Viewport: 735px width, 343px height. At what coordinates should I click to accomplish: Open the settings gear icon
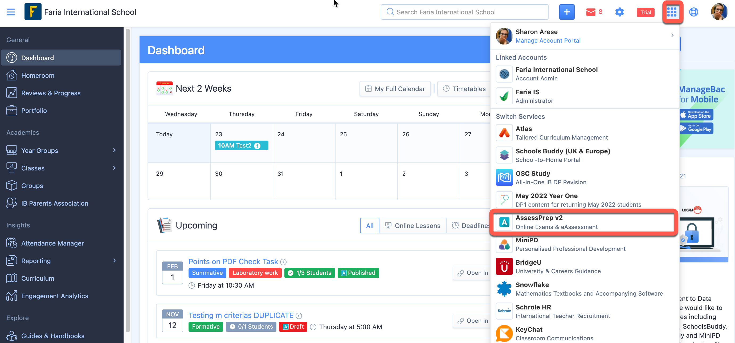pyautogui.click(x=619, y=12)
